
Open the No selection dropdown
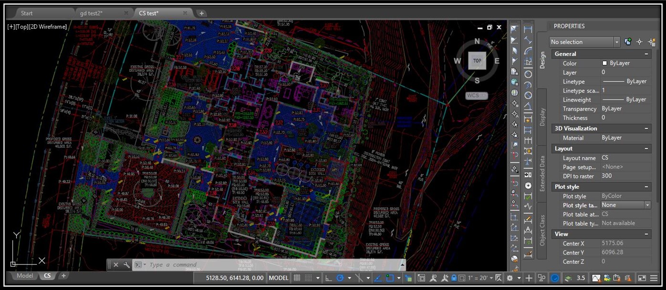[x=584, y=42]
